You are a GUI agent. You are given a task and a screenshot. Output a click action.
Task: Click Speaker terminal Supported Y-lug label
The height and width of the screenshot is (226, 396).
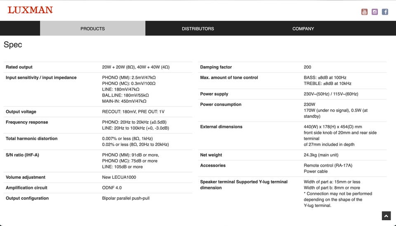click(244, 185)
